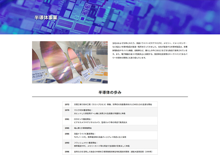Click the 天理工場 CMOS LSI description
220x155 pixels.
[113, 104]
